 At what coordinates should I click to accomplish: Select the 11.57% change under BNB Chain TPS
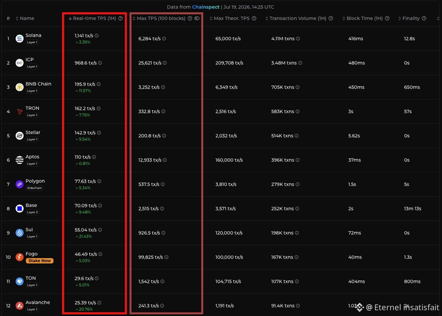click(x=83, y=91)
